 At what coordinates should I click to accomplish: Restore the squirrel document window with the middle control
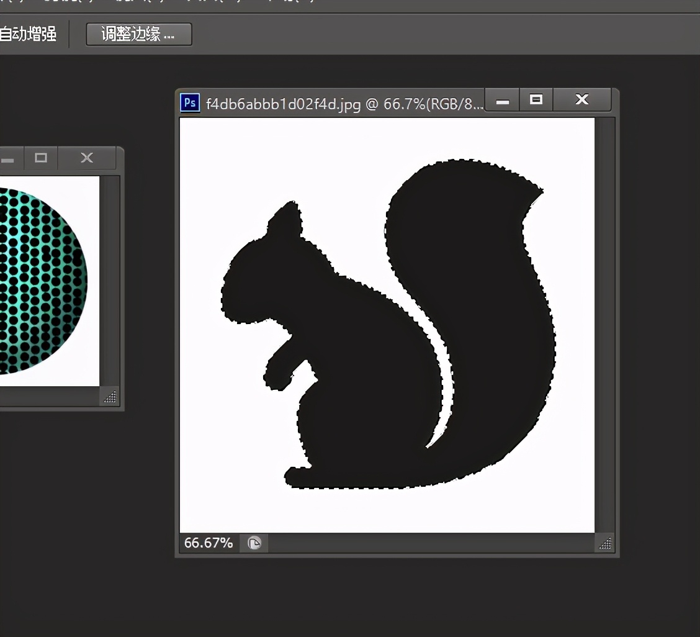536,99
